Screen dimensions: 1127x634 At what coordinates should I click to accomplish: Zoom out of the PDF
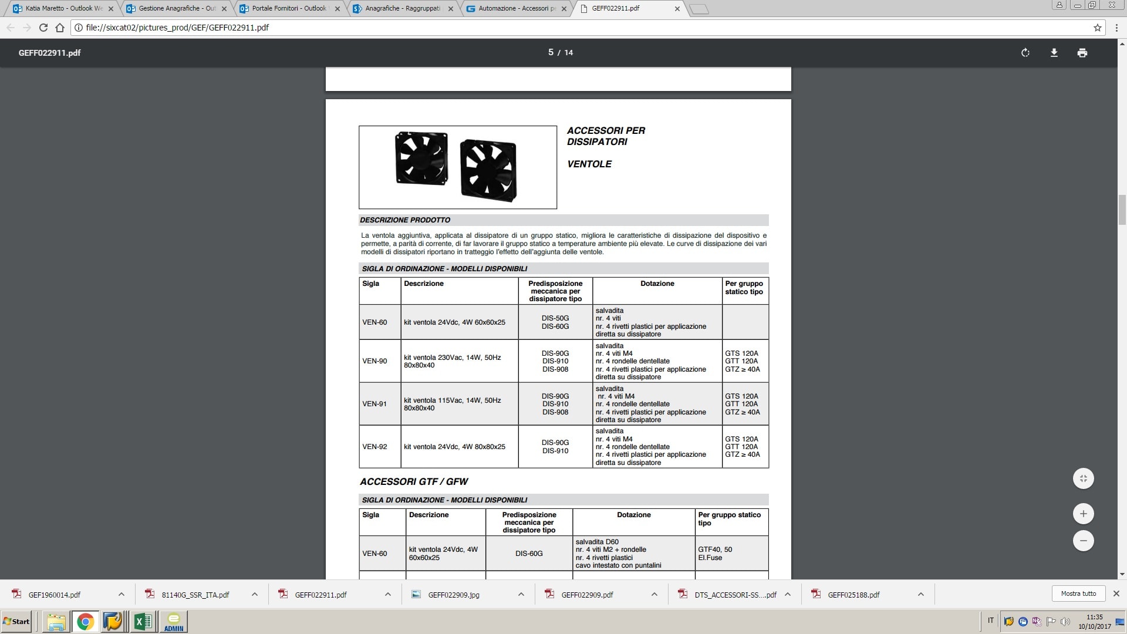1083,541
